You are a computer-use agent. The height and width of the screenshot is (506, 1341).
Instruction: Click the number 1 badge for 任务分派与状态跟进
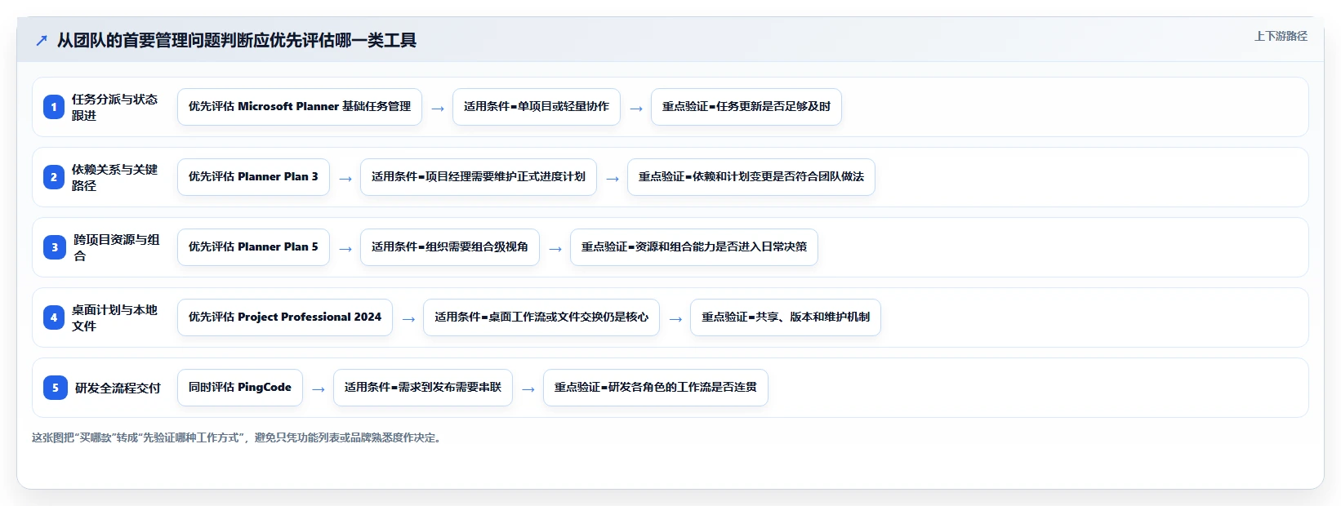pyautogui.click(x=54, y=107)
